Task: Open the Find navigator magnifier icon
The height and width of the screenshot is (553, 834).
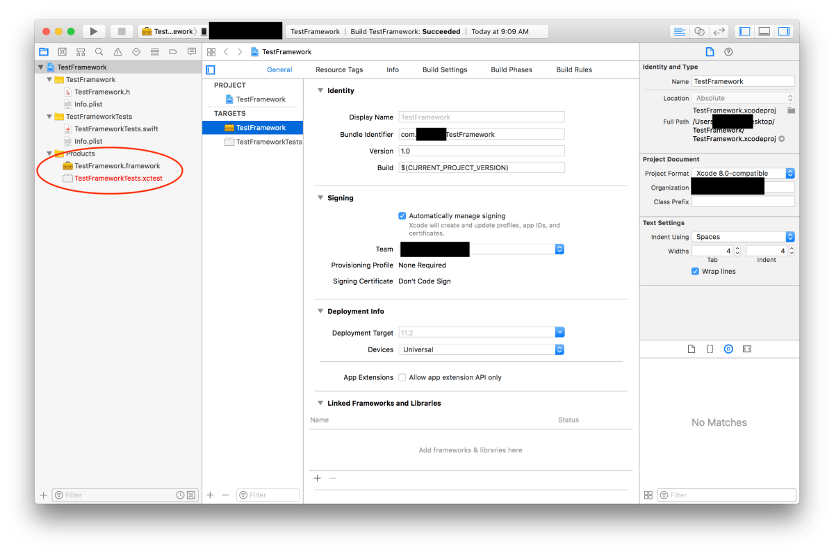Action: 99,51
